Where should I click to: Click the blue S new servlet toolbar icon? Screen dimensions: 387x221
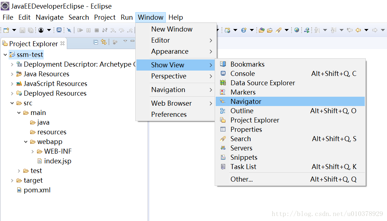pos(244,30)
